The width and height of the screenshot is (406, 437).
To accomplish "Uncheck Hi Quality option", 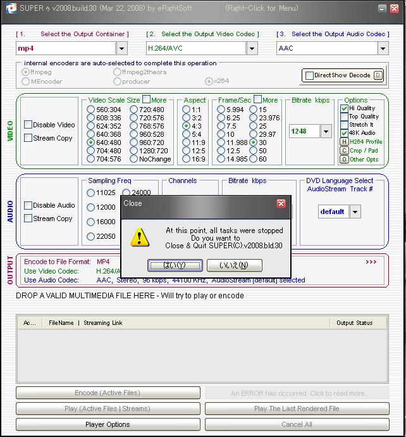I will tap(344, 108).
